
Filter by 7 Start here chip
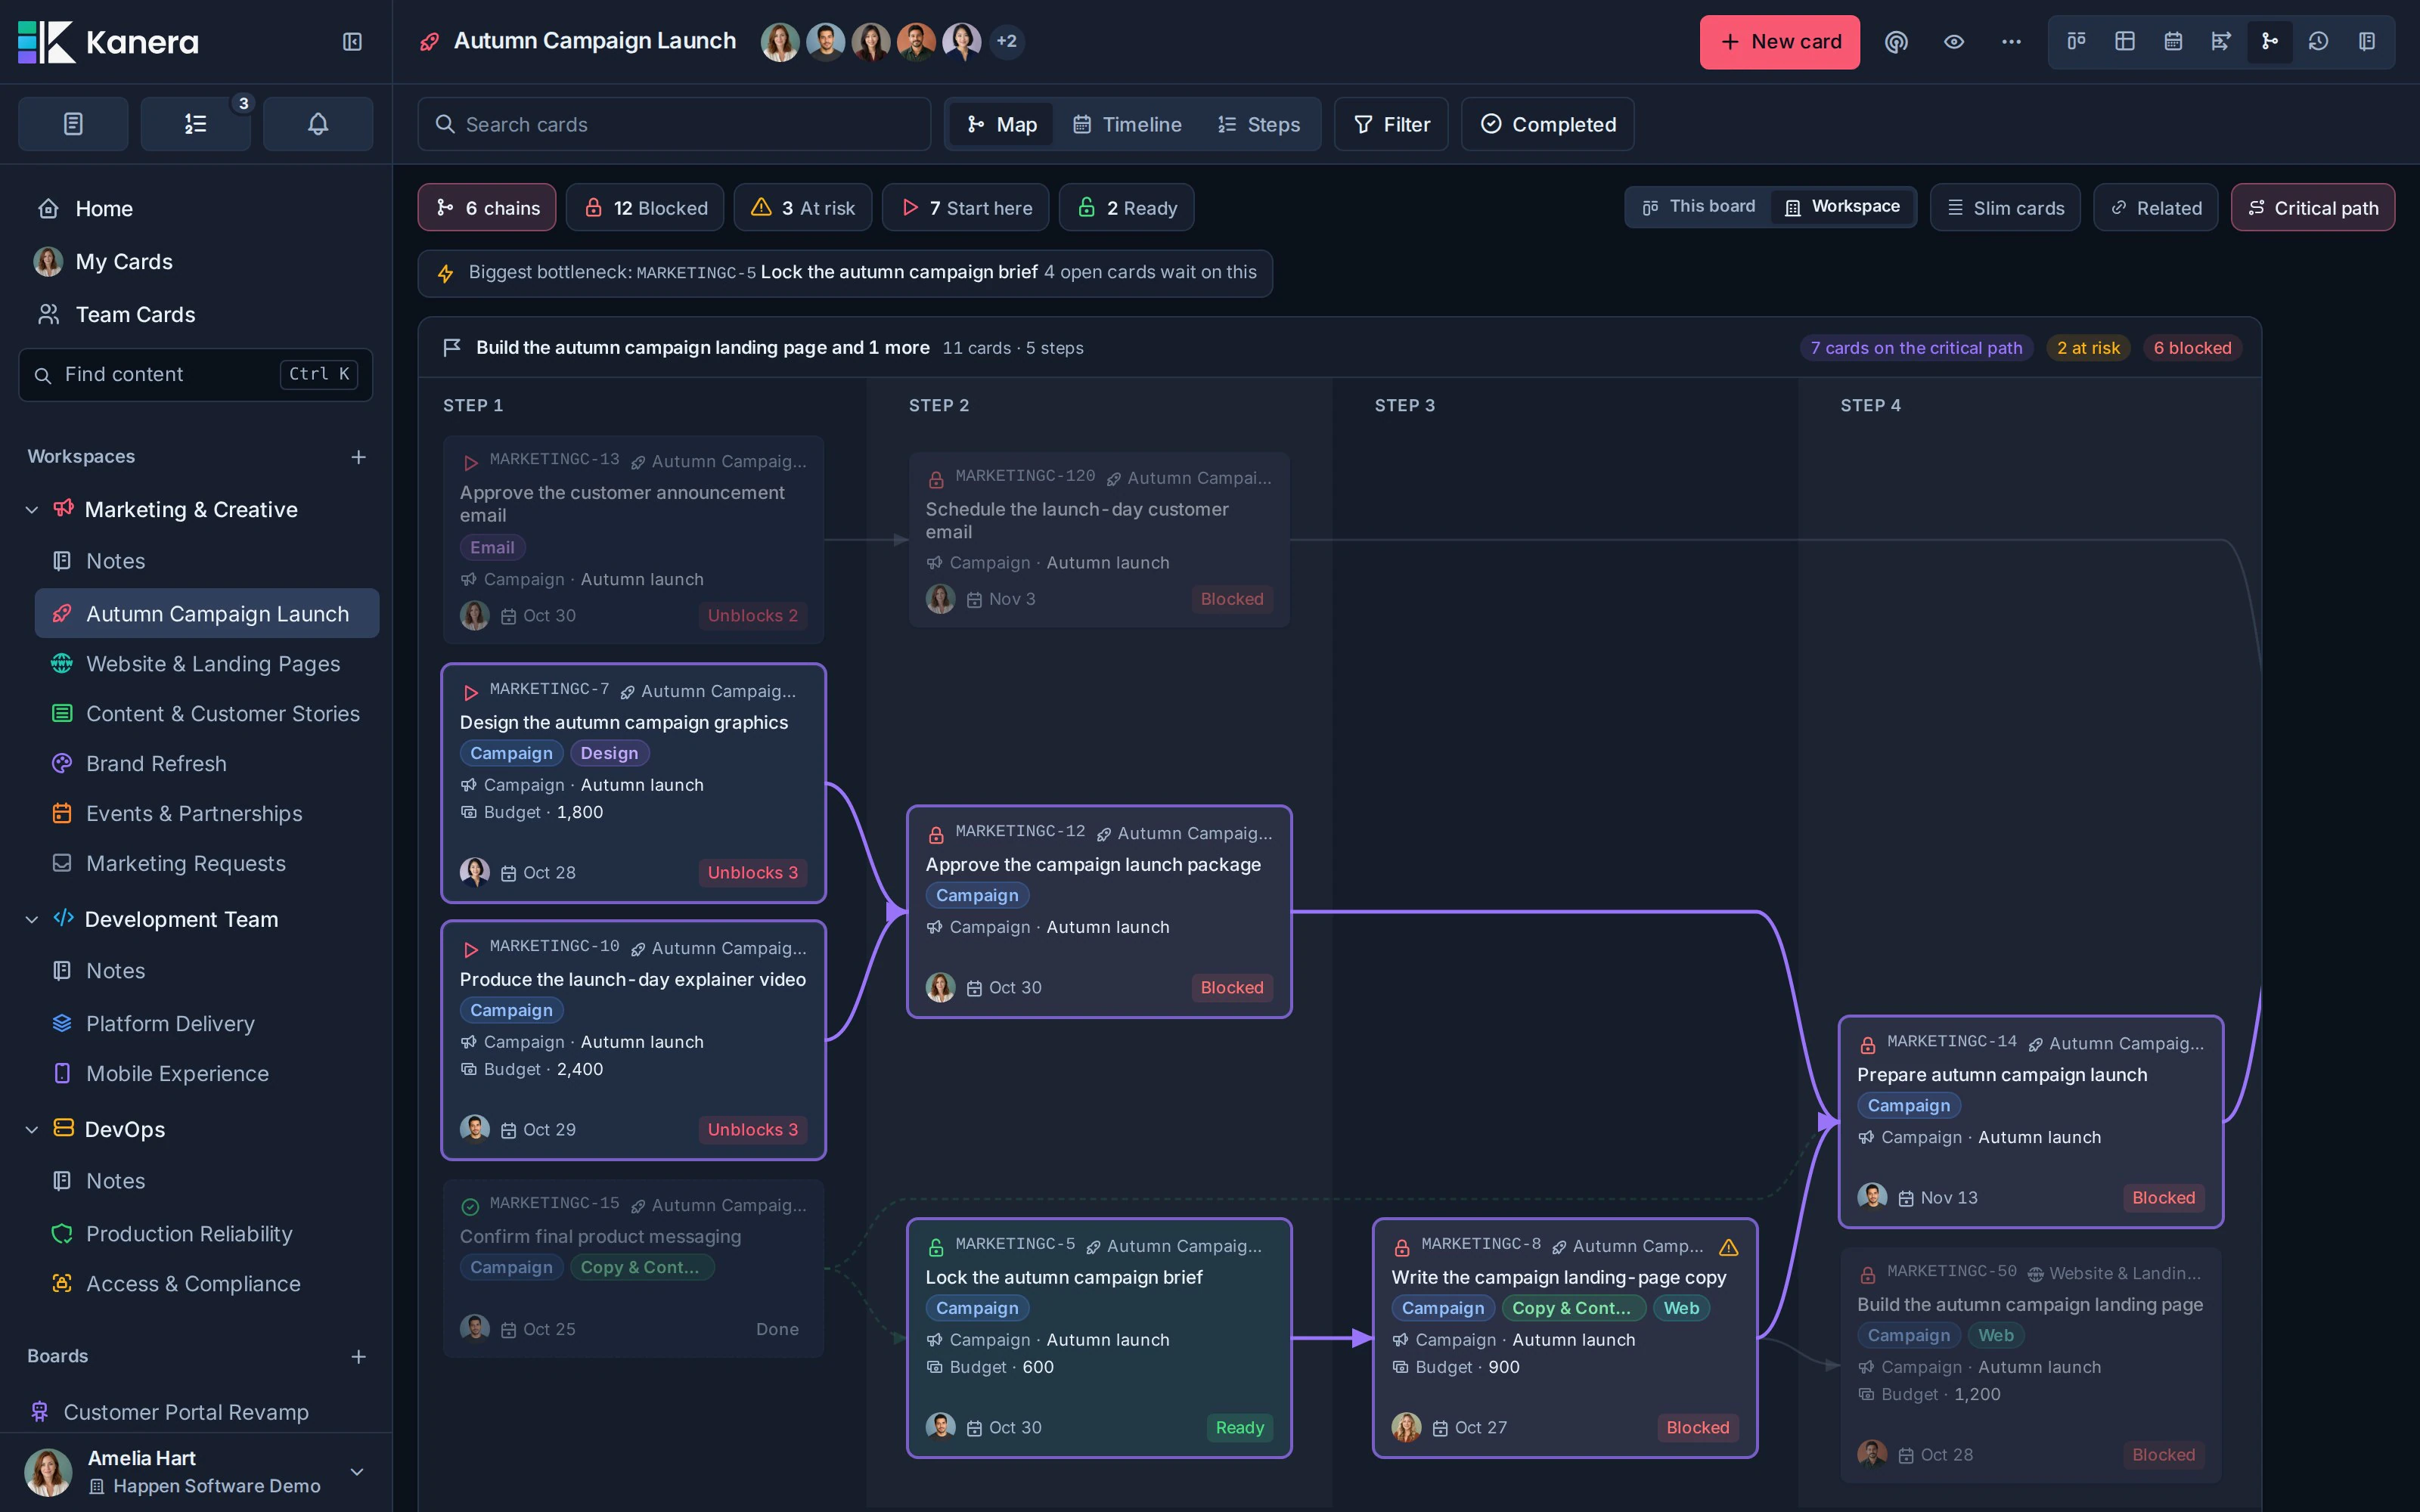click(966, 207)
